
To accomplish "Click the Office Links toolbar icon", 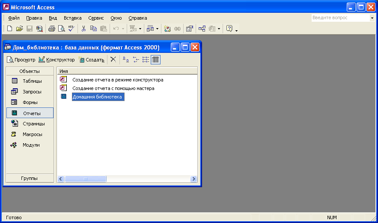I will (133, 29).
